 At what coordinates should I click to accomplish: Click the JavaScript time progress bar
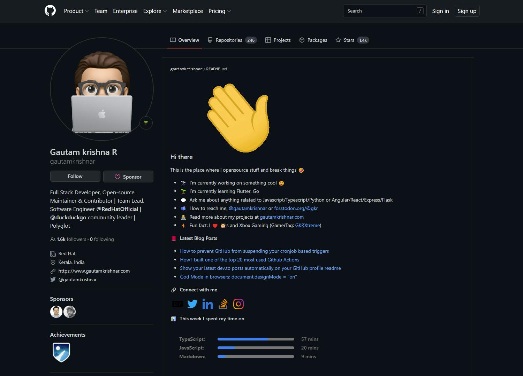[256, 348]
